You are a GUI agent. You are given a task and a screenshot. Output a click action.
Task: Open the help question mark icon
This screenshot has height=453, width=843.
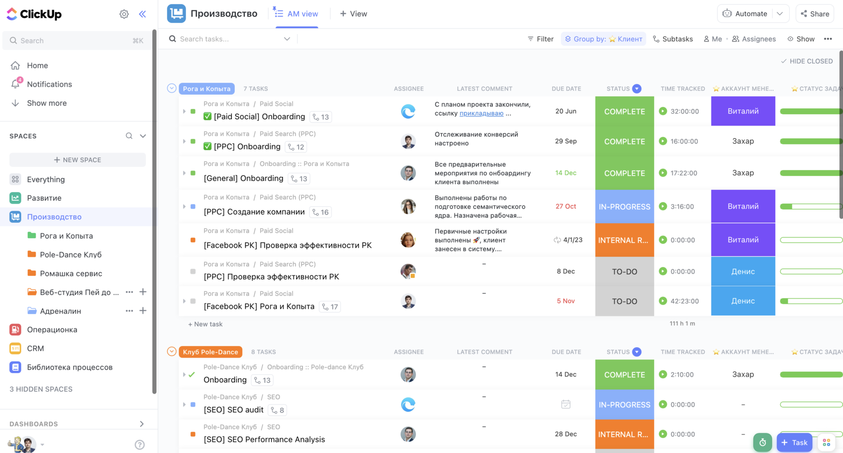click(x=139, y=444)
